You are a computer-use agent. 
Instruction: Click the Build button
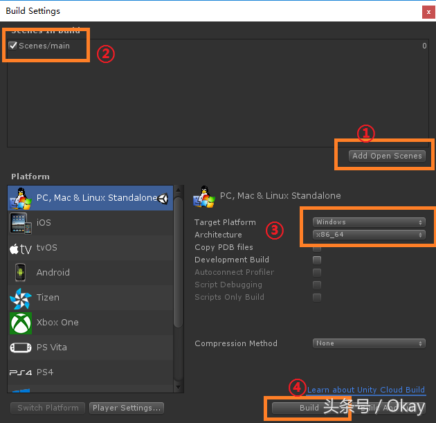(309, 408)
